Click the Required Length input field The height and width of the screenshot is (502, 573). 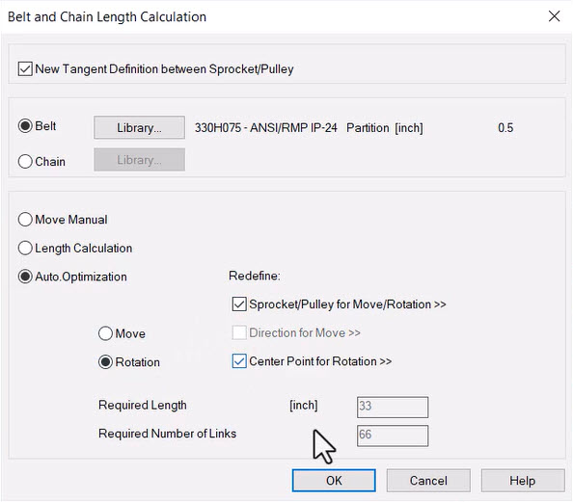393,407
